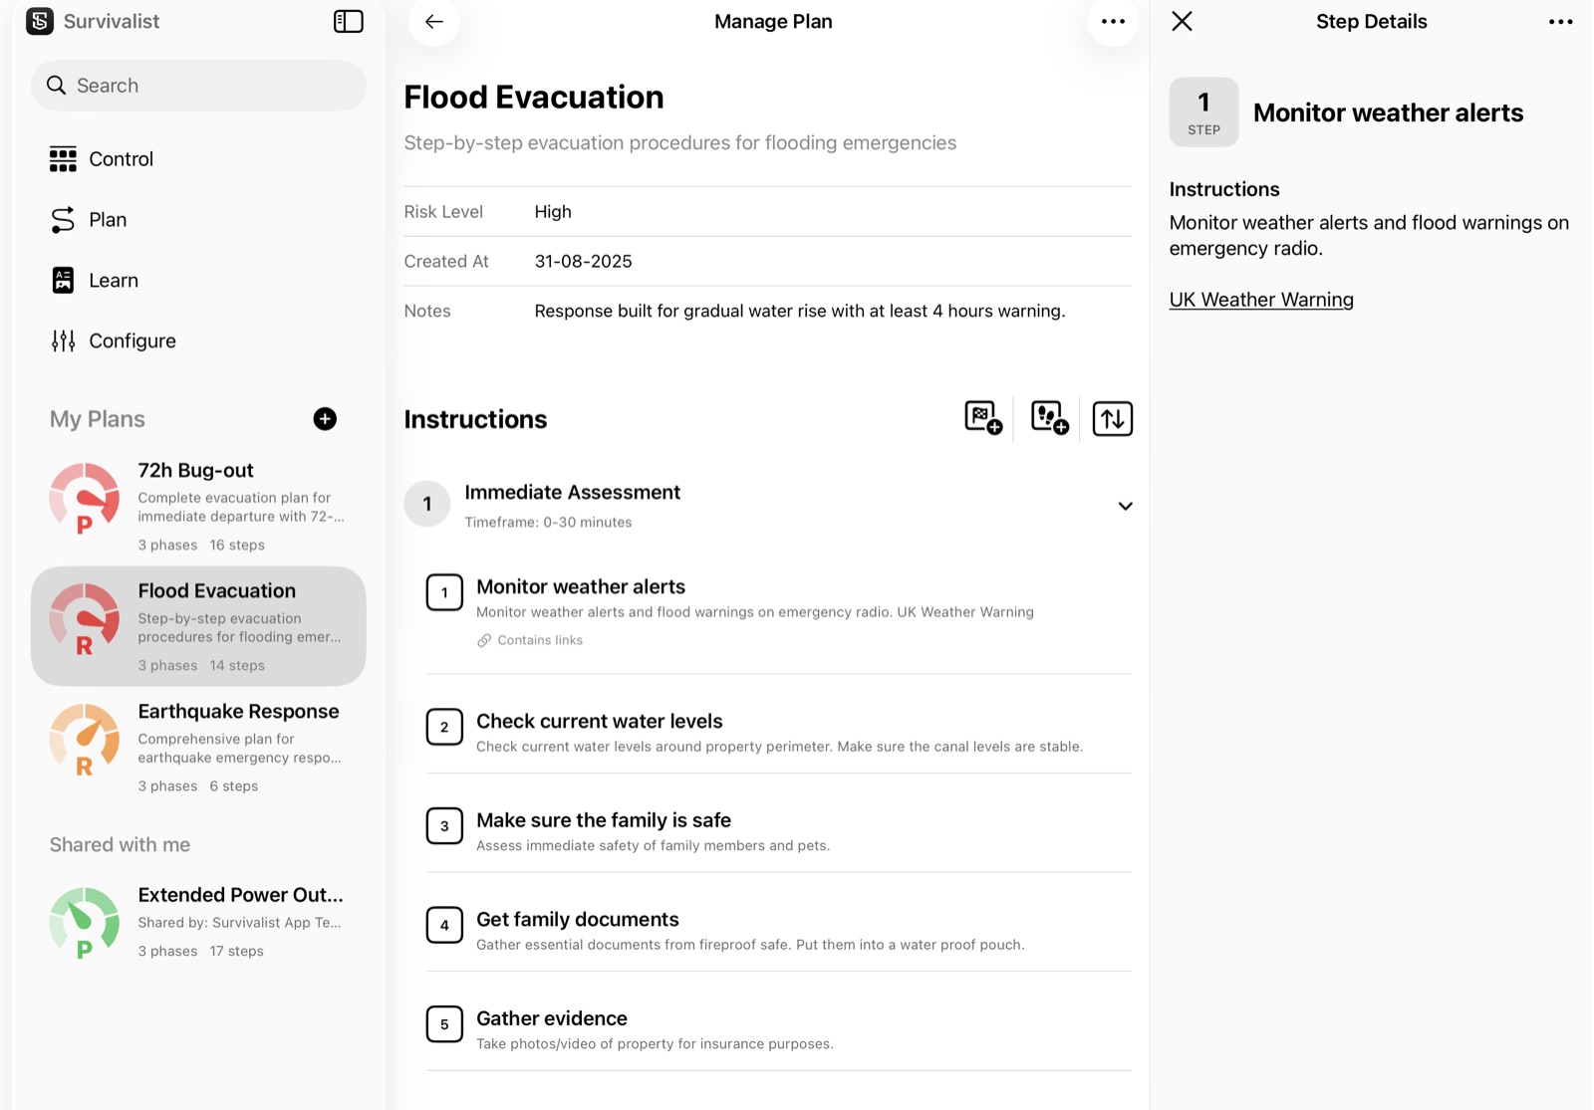Open the Configure section
1594x1110 pixels.
[x=198, y=341]
